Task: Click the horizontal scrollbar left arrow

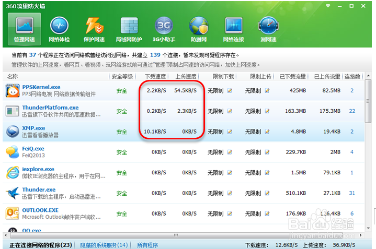Action: [x=6, y=235]
